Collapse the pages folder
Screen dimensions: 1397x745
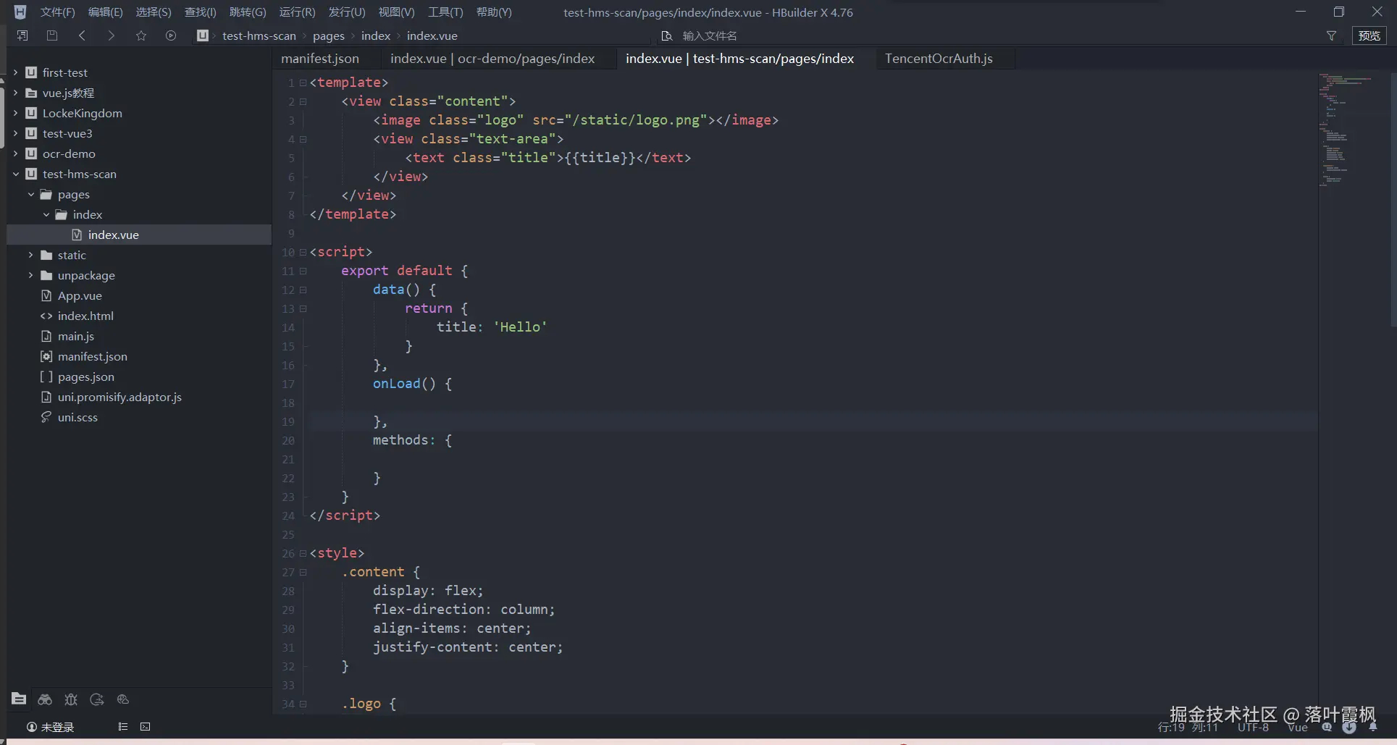[30, 194]
